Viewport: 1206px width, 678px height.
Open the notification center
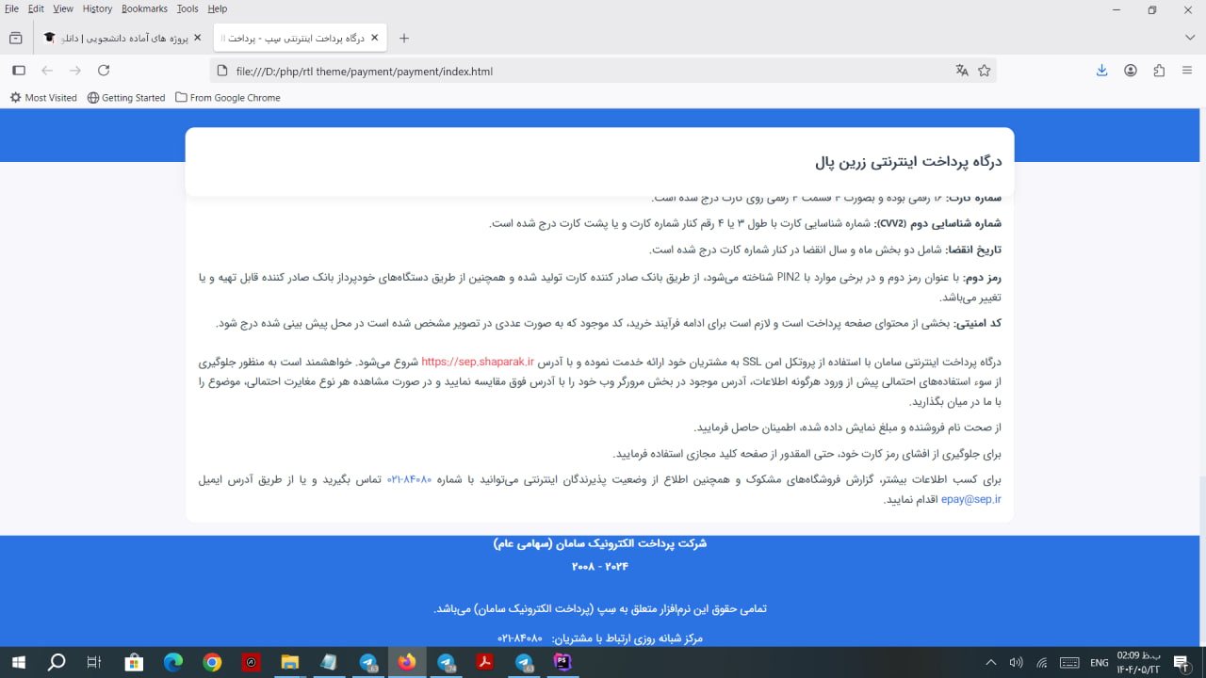click(1181, 663)
